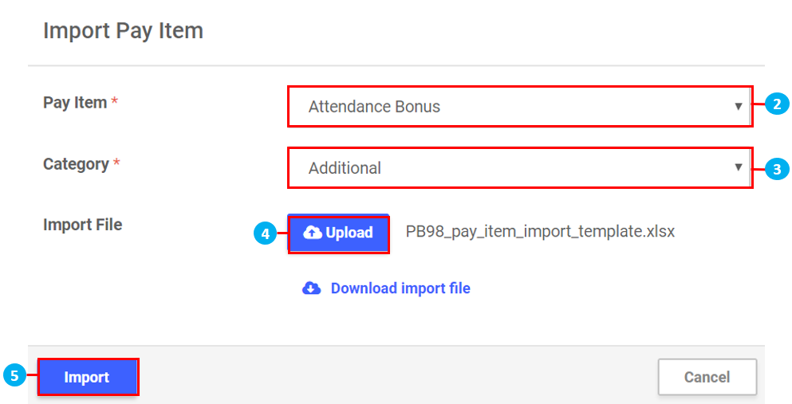Click the red asterisk next to Category

tap(116, 164)
